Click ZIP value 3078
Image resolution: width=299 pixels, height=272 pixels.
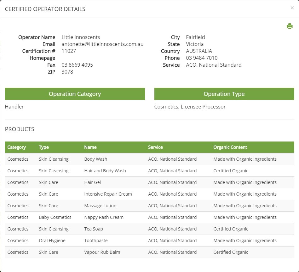point(67,72)
